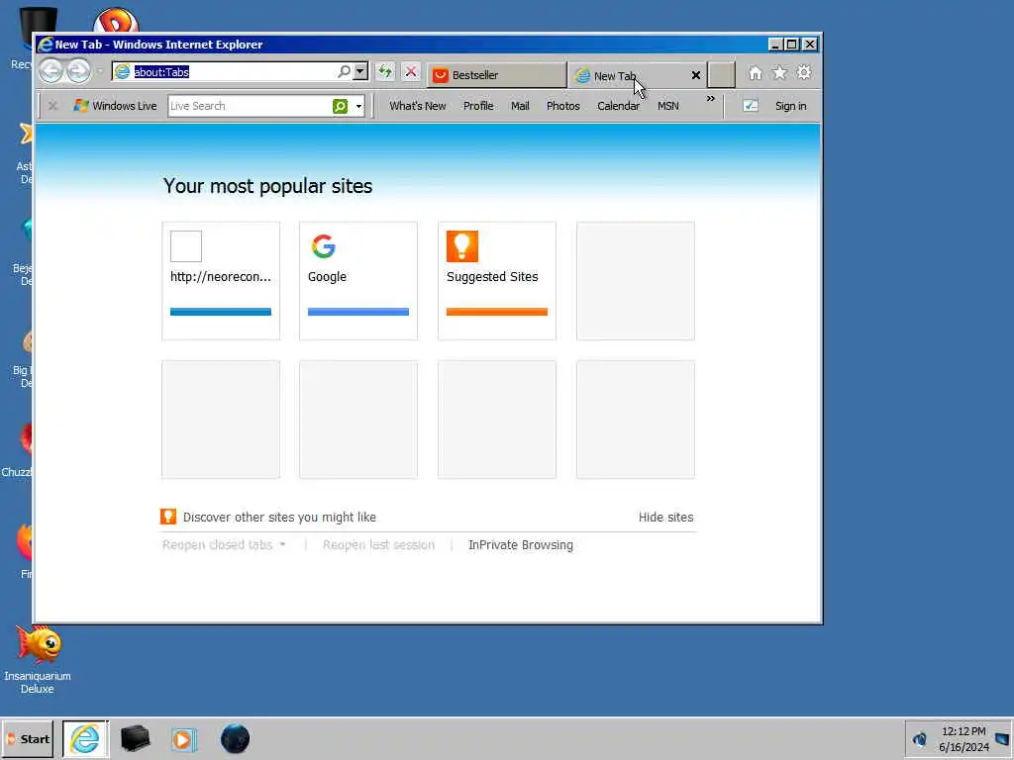Stop loading with the red X icon

[411, 71]
